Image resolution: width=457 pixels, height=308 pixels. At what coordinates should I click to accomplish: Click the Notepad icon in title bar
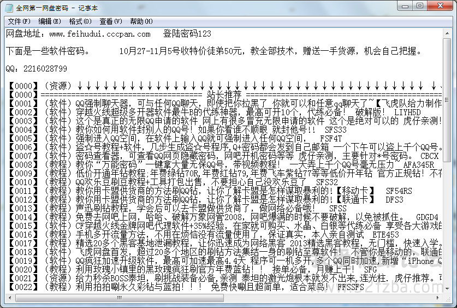9,8
